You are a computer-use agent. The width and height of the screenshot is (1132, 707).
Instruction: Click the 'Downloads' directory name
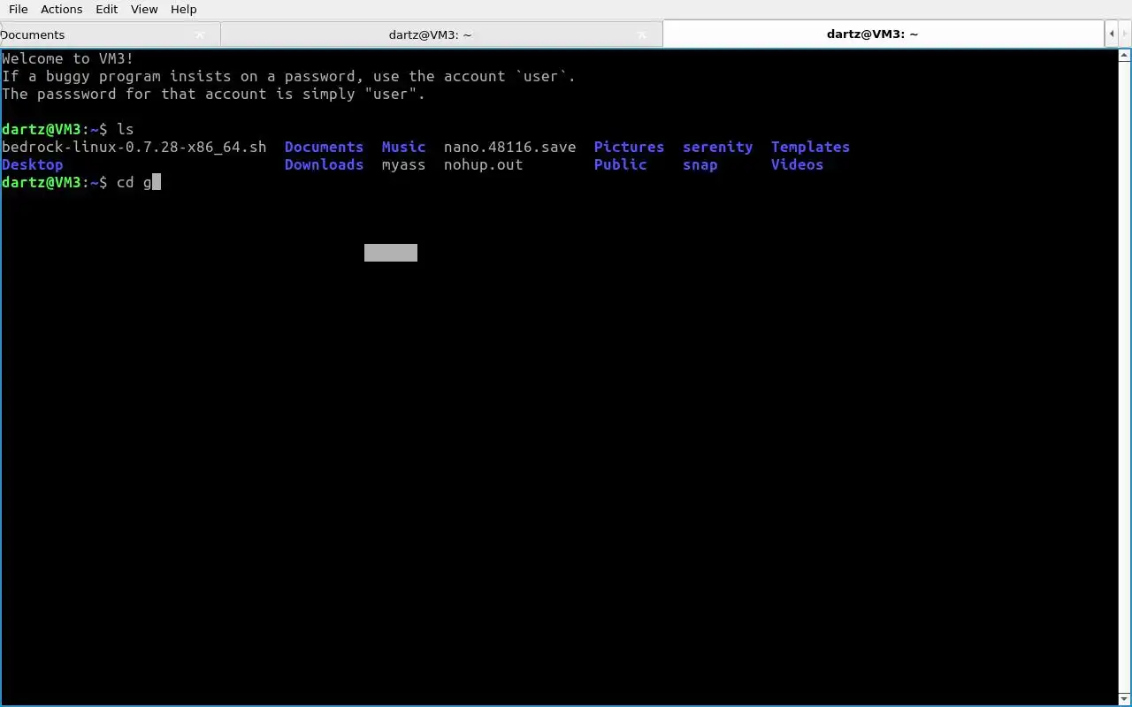tap(324, 164)
